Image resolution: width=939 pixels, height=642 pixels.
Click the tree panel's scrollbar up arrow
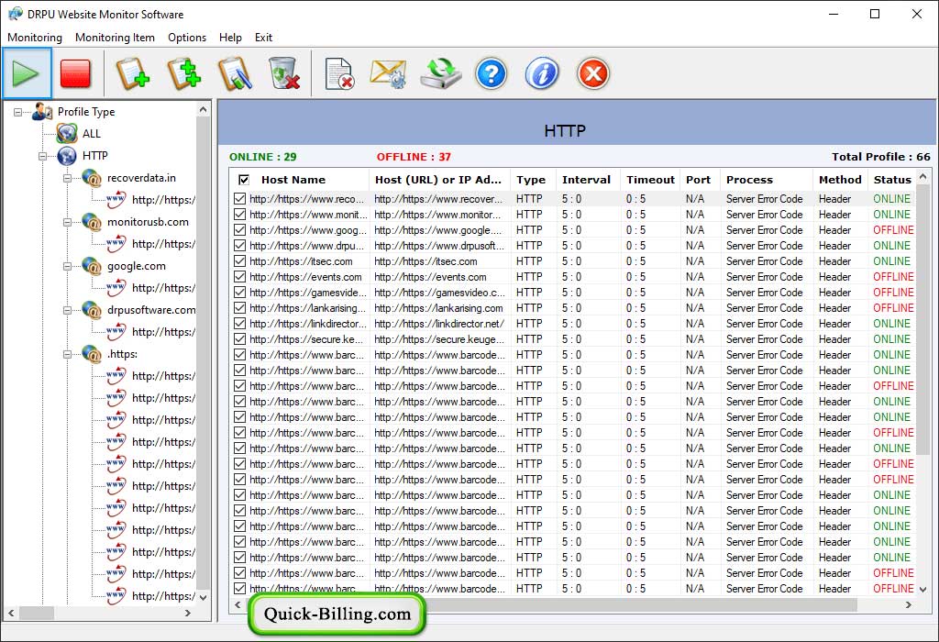(x=203, y=109)
